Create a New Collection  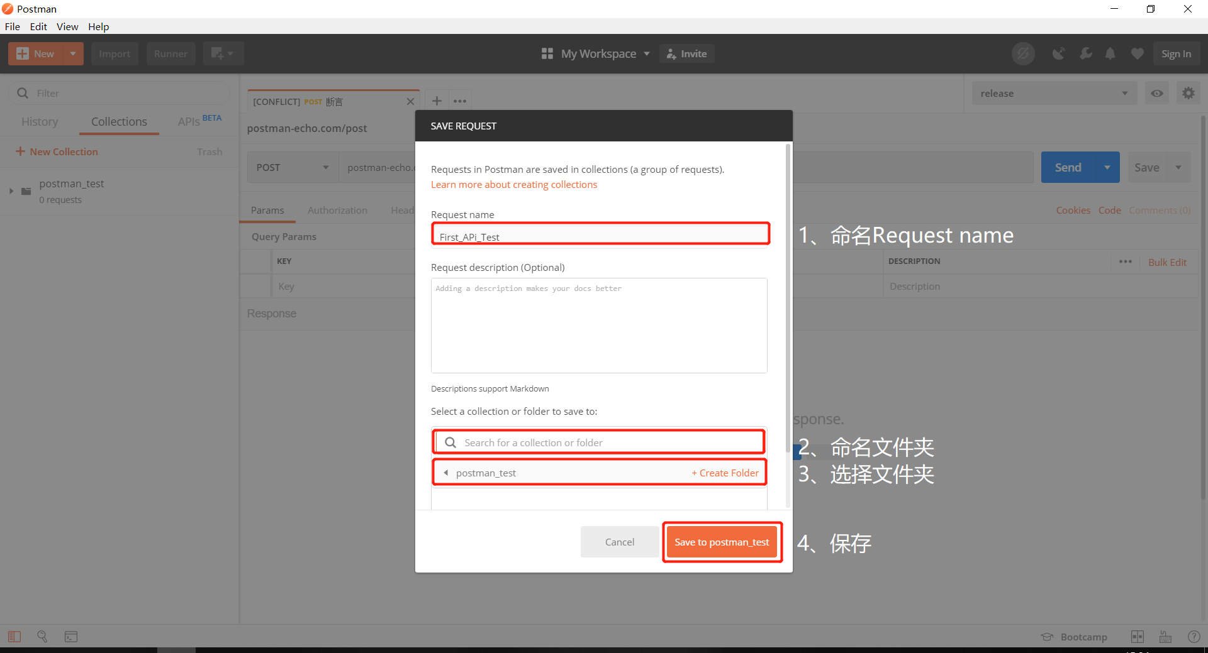pyautogui.click(x=57, y=151)
